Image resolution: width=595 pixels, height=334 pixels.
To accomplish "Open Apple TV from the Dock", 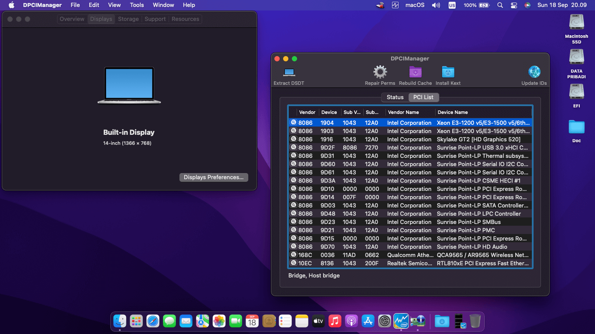I will [318, 321].
